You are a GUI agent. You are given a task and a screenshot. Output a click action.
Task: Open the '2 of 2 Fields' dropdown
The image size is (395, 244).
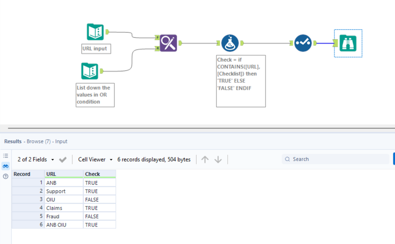36,160
